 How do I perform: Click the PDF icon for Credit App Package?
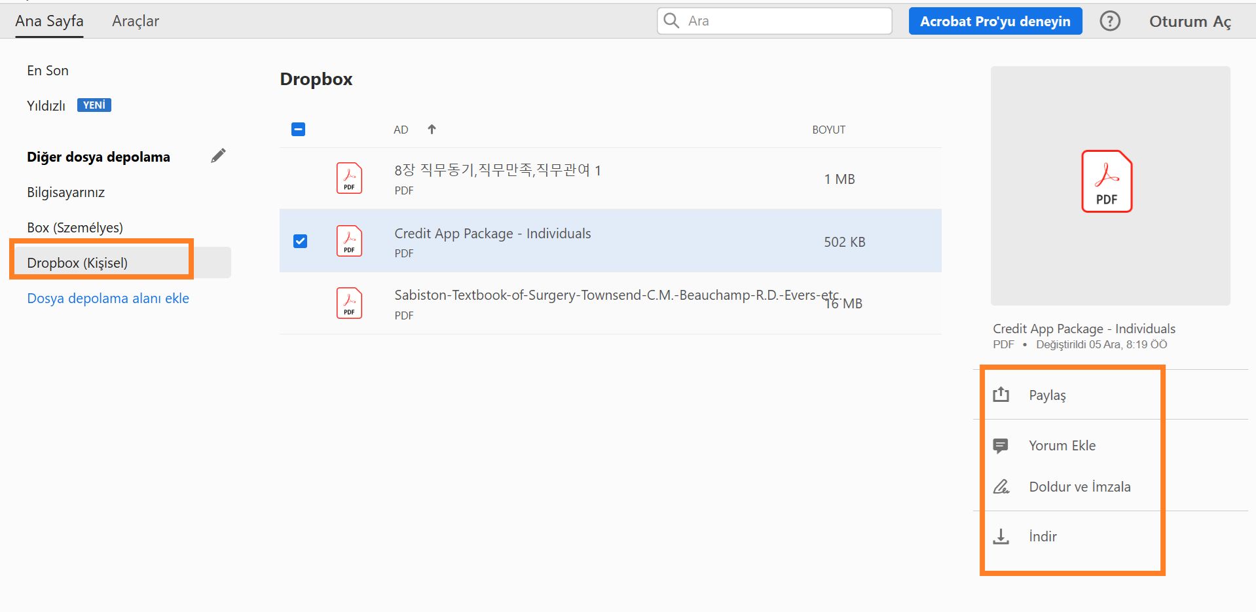[349, 240]
